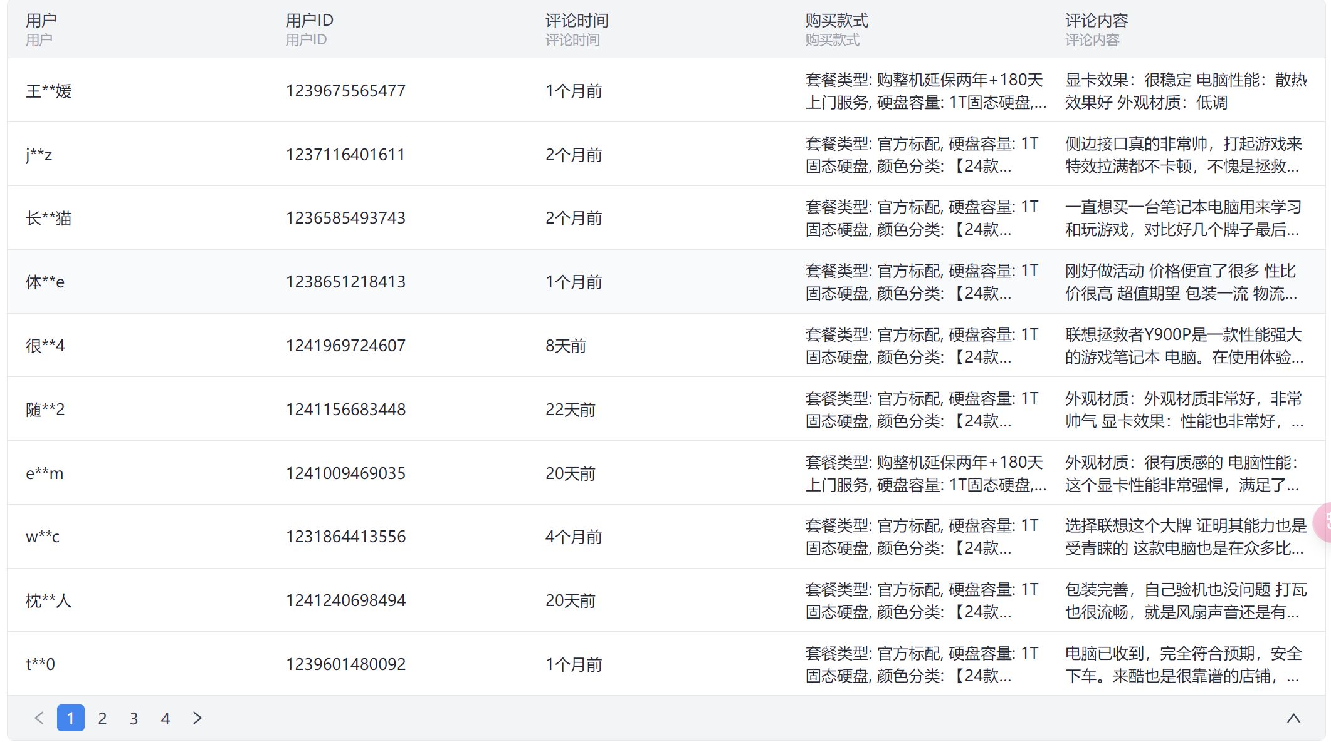Click 22天前 comment time

tap(571, 410)
